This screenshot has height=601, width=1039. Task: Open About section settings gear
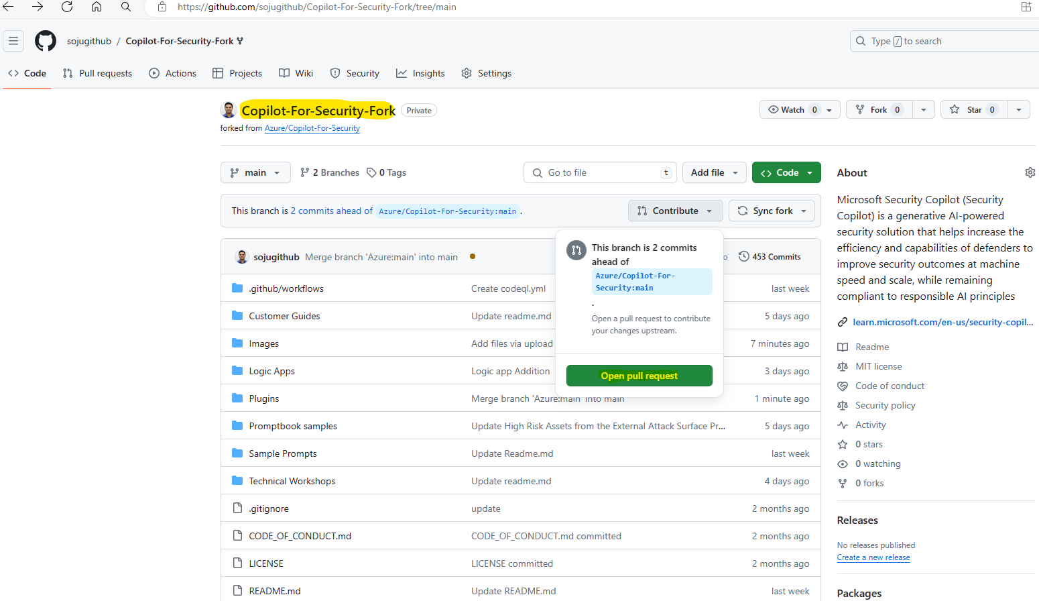(x=1030, y=173)
